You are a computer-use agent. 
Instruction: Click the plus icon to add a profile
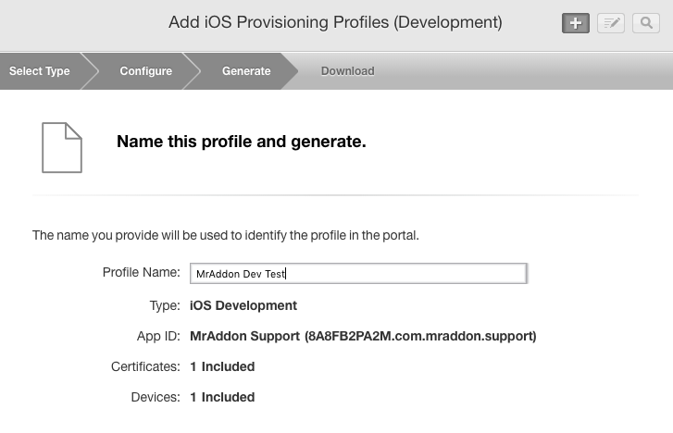(x=576, y=23)
